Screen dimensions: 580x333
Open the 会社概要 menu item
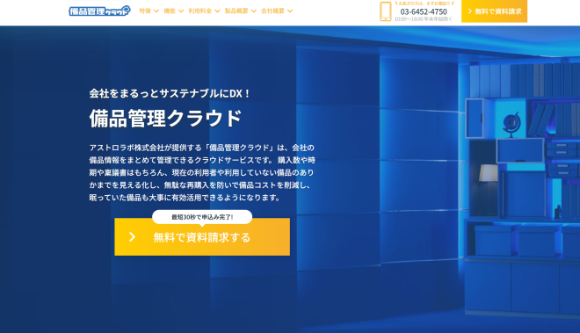[x=272, y=11]
